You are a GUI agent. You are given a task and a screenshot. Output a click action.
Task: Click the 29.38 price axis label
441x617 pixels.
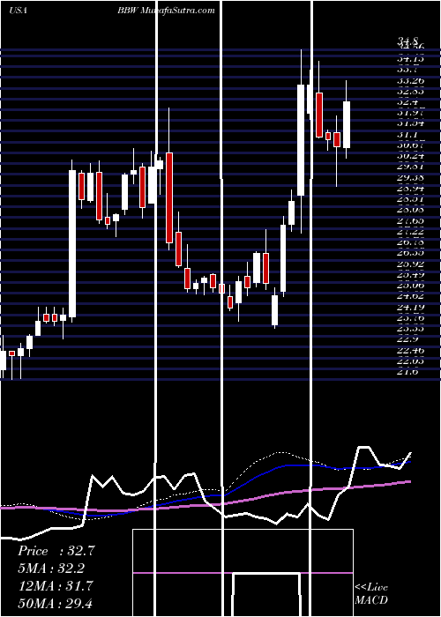[411, 177]
